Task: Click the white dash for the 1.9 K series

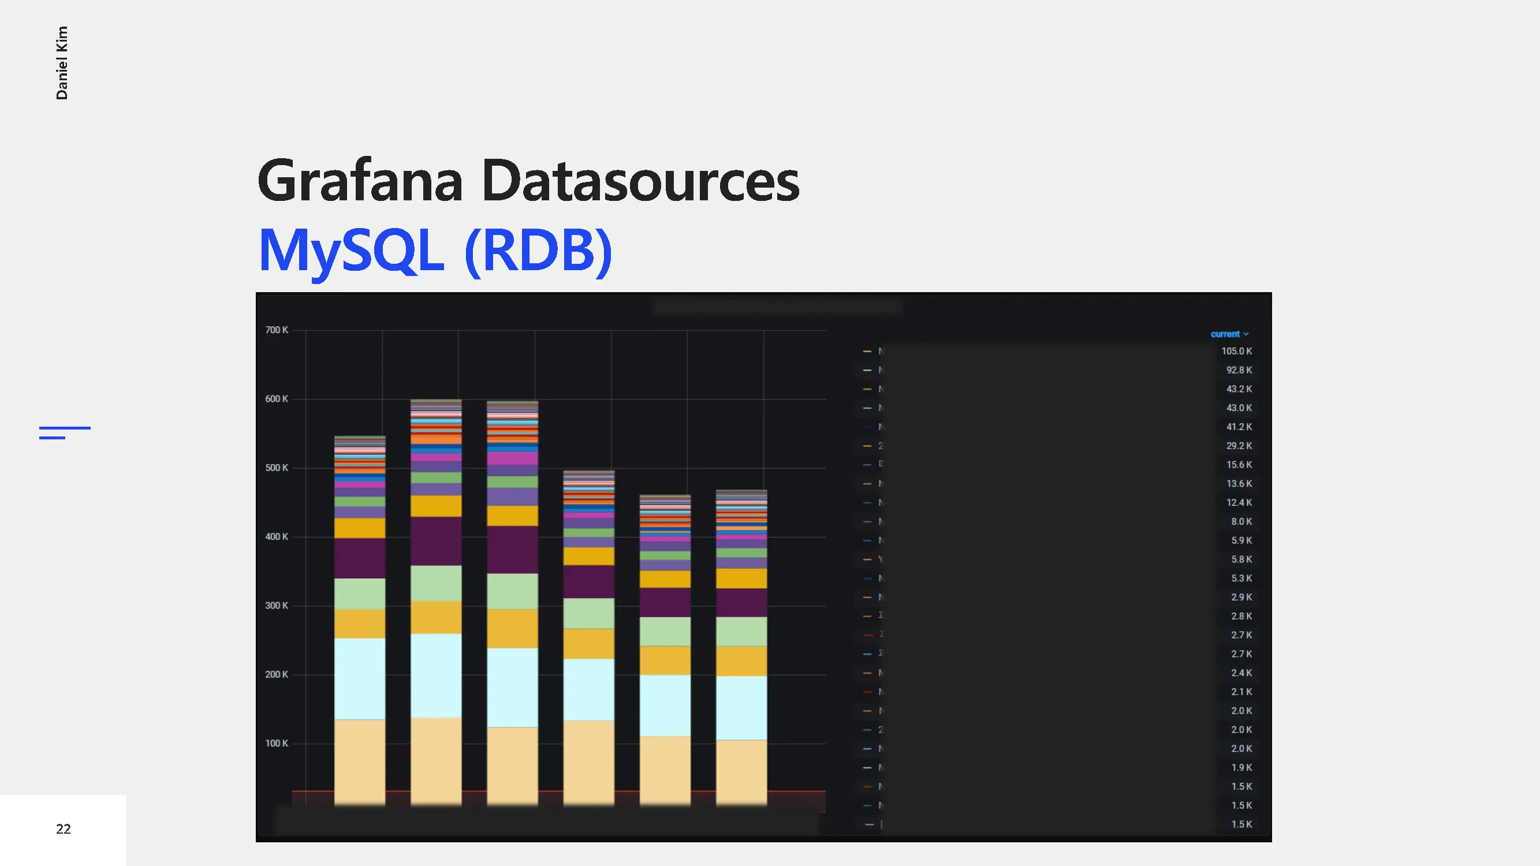Action: pyautogui.click(x=867, y=768)
